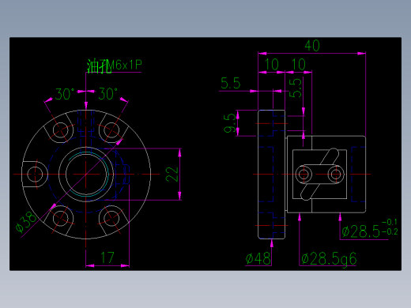The image size is (411, 308).
Task: Click the left-side flange bolt hole
Action: (35, 175)
